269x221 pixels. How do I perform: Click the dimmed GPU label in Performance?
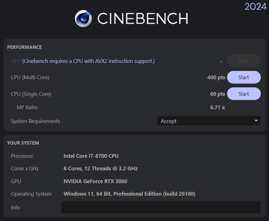coord(16,61)
